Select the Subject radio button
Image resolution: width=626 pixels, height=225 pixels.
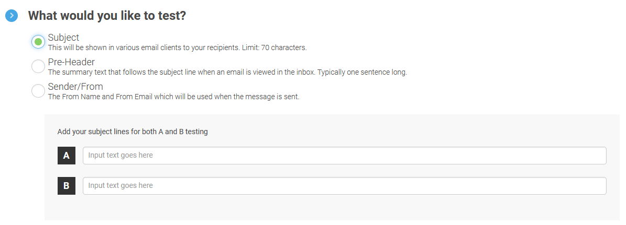(x=38, y=41)
